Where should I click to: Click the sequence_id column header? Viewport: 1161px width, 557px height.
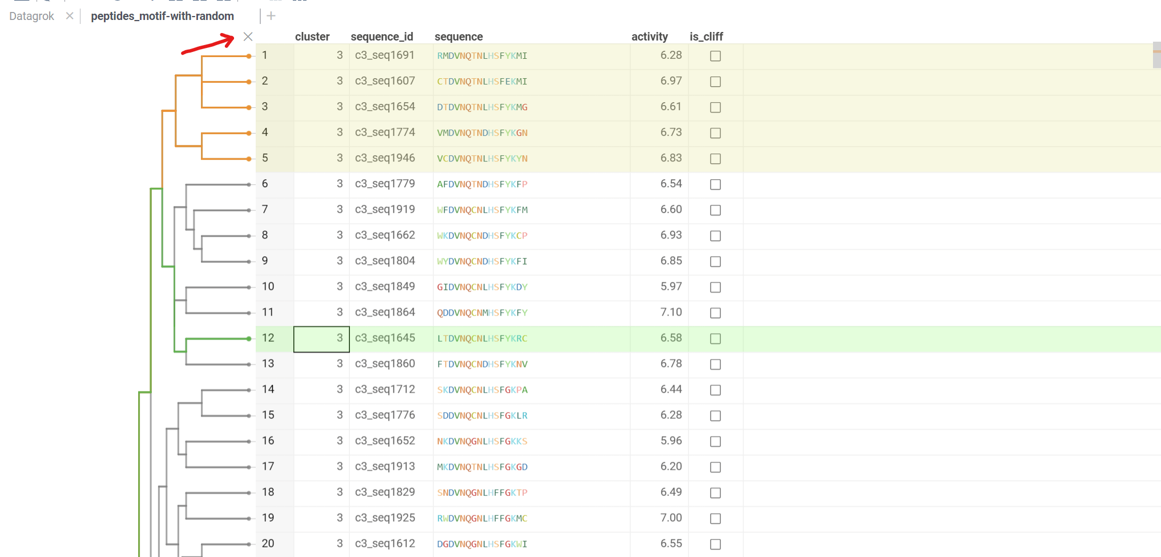point(382,37)
